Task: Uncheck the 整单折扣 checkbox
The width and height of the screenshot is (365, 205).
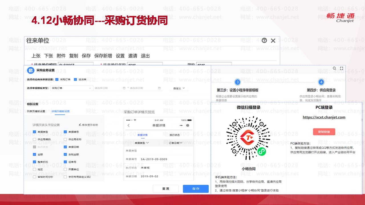Action: pyautogui.click(x=35, y=162)
